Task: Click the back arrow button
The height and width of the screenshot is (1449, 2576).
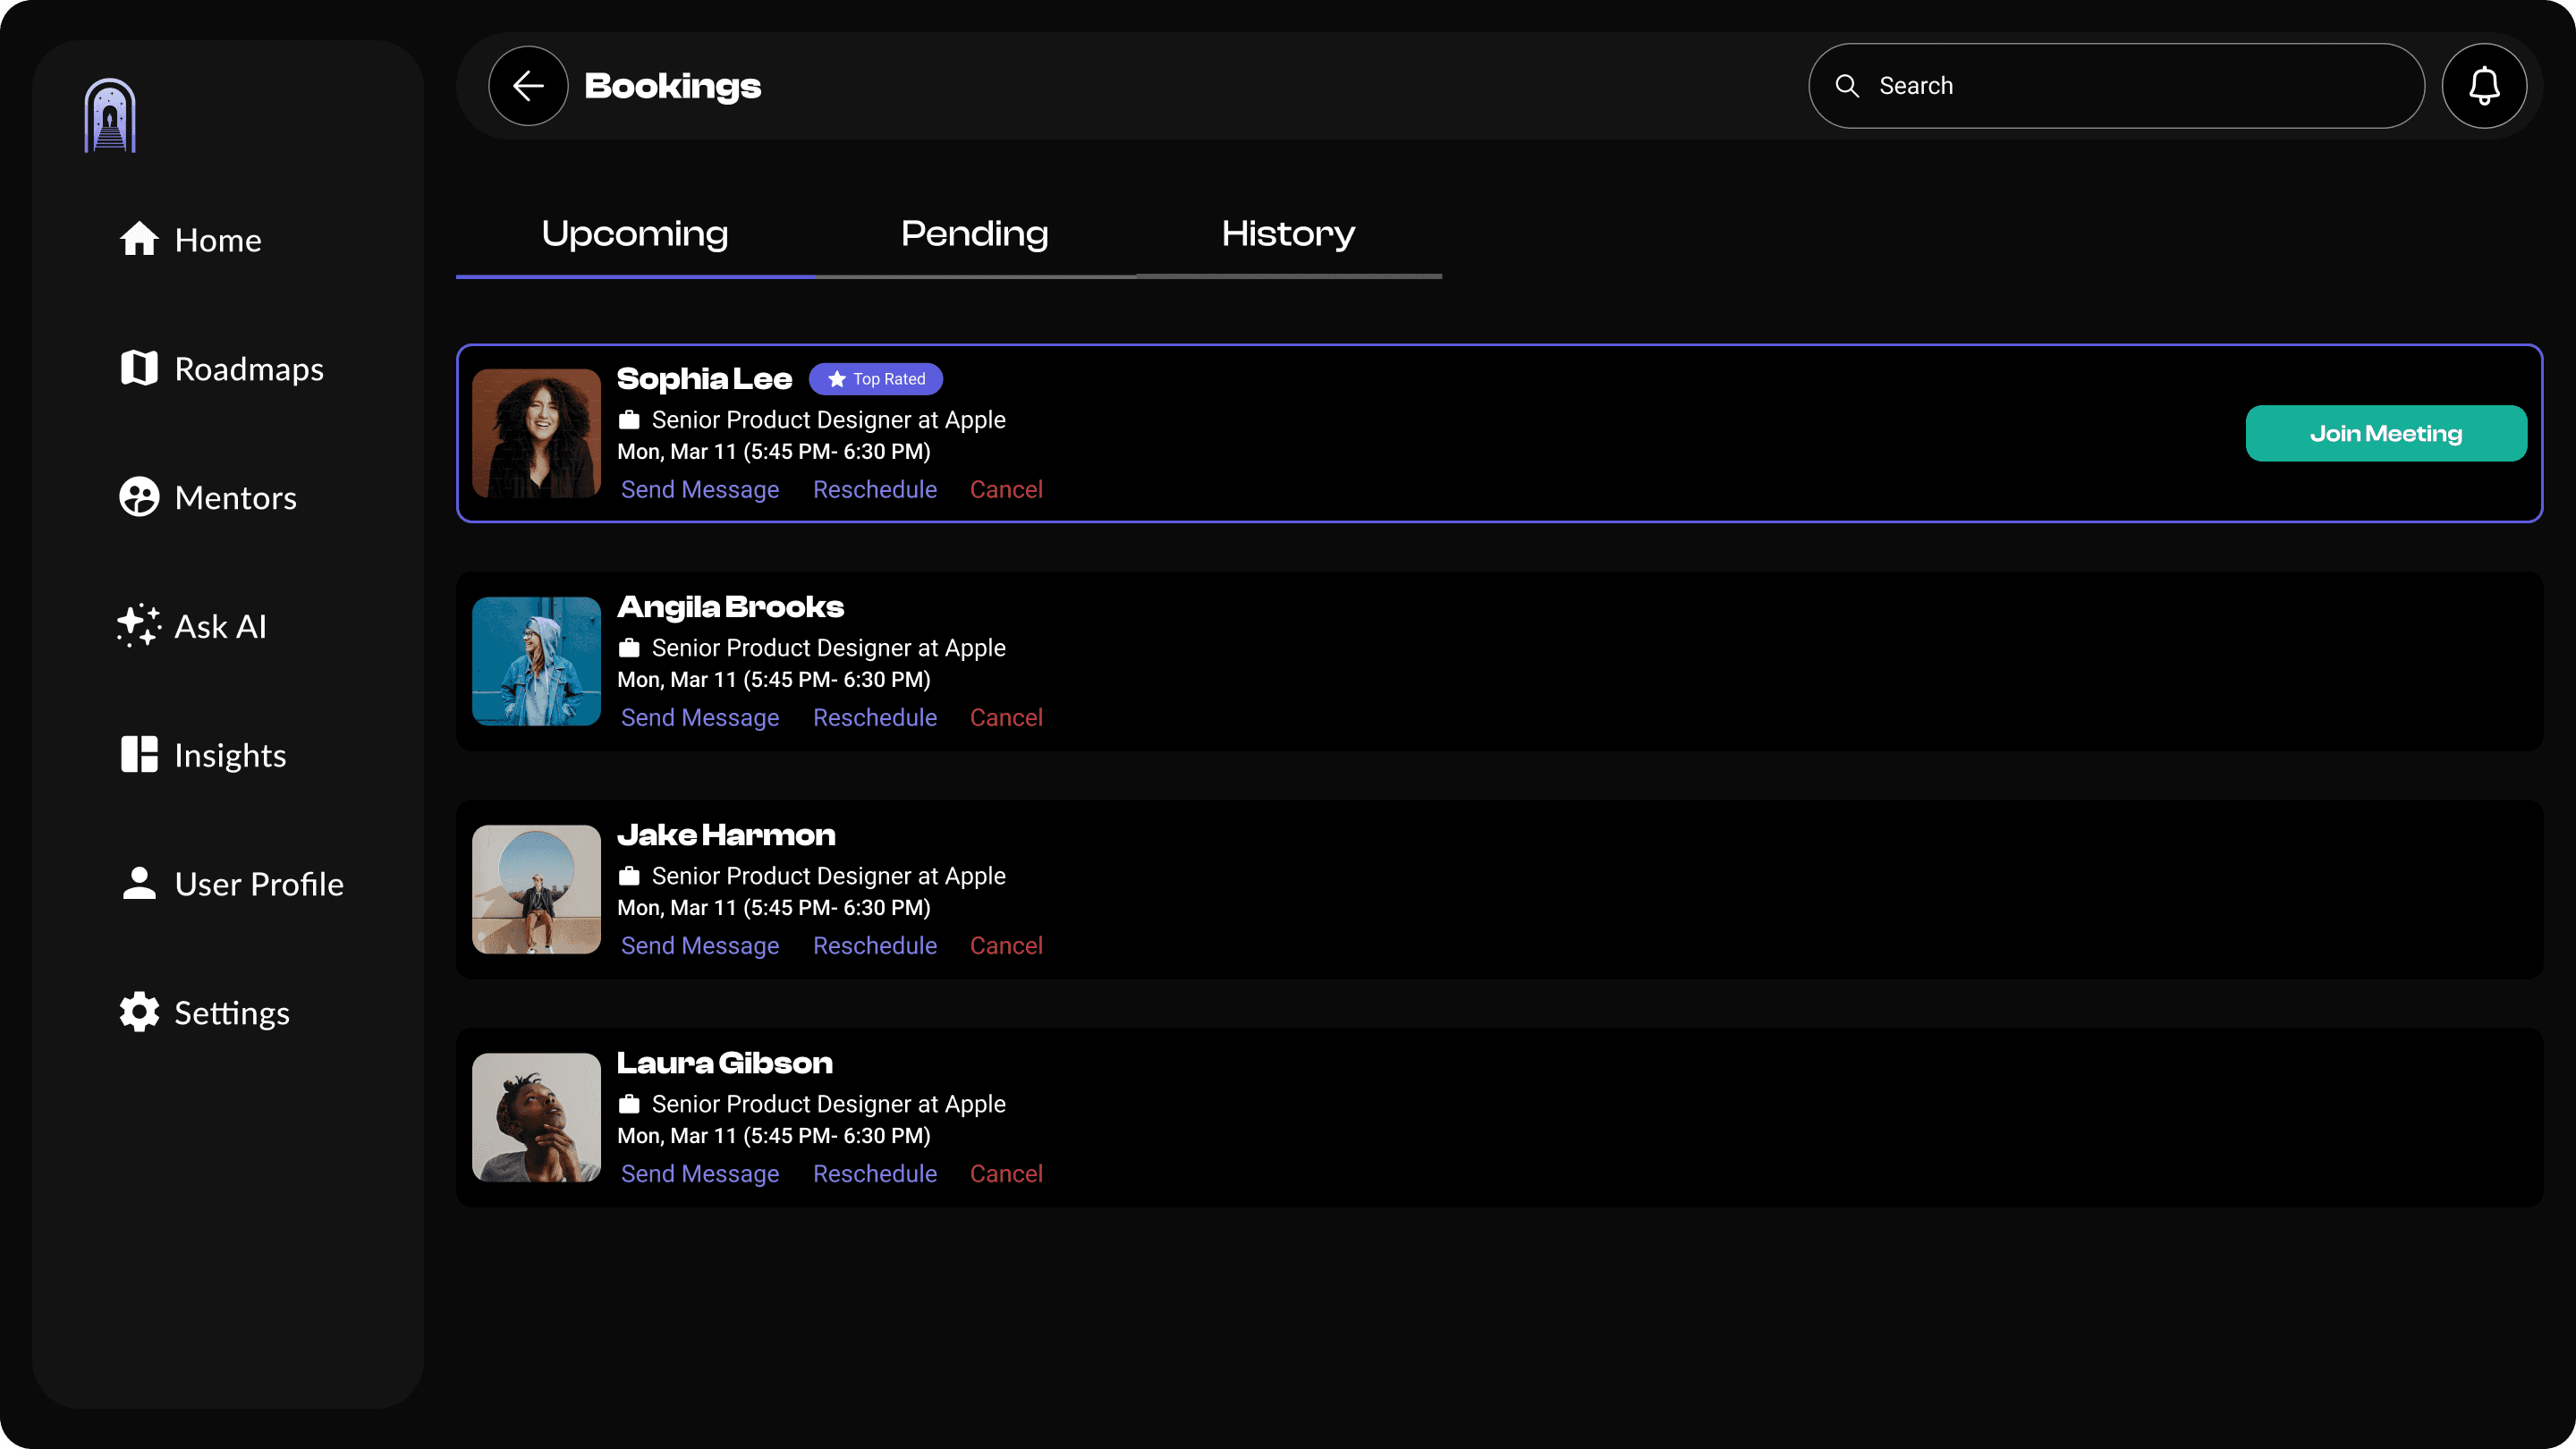Action: click(x=528, y=86)
